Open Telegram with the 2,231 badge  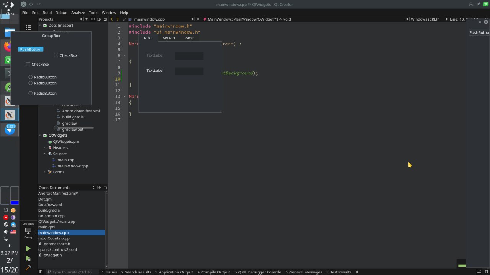10,129
